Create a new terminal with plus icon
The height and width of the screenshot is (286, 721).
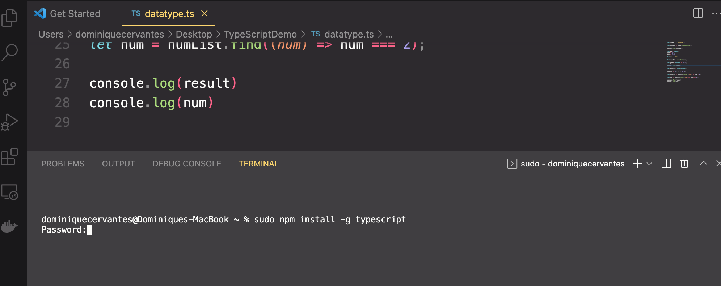(x=637, y=164)
